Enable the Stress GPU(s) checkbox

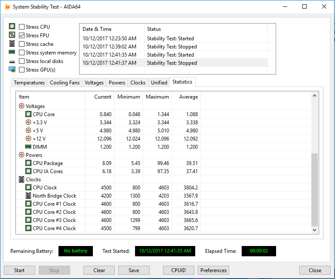coord(22,70)
